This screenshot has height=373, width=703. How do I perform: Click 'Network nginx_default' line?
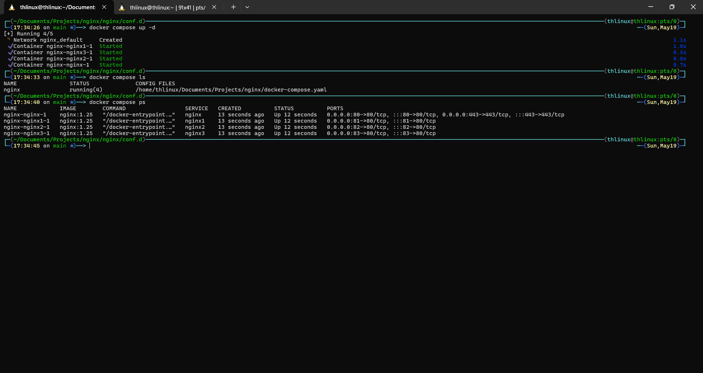(x=48, y=40)
